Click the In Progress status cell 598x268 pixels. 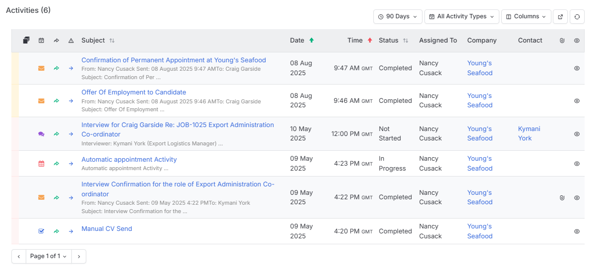pos(392,164)
